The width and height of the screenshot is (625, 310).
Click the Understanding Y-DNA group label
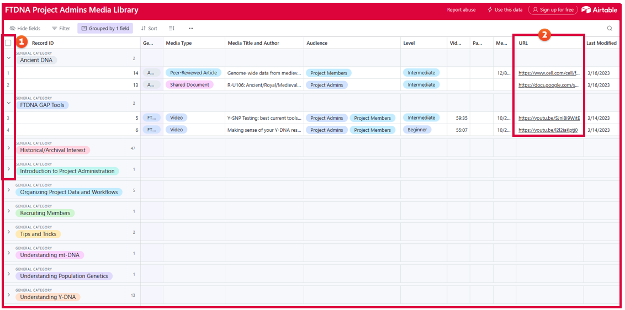tap(48, 297)
